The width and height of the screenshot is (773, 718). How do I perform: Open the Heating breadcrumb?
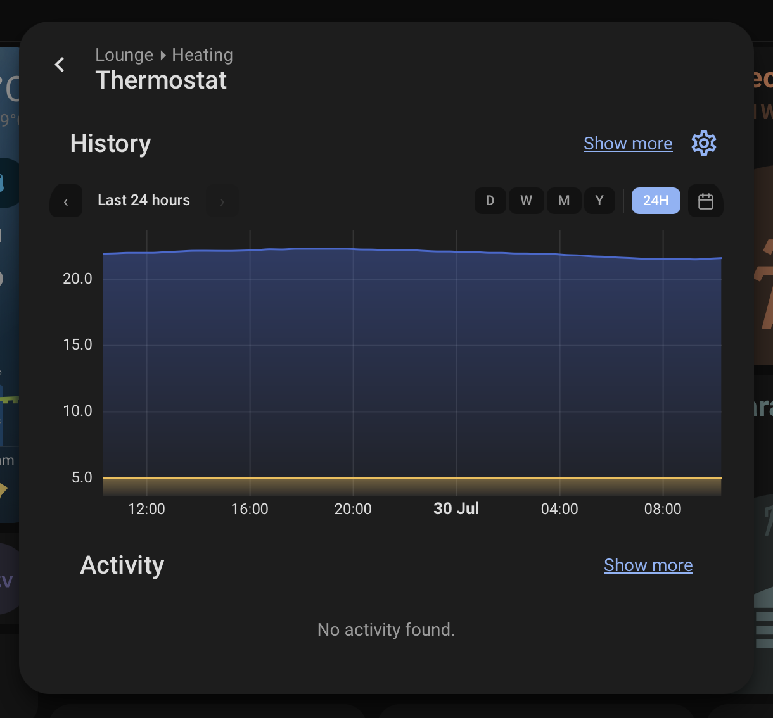click(x=203, y=55)
